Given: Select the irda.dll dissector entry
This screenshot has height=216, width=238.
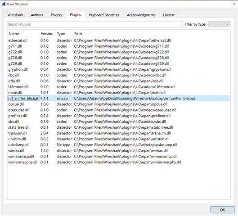Looking at the screenshot, I should 119,81.
